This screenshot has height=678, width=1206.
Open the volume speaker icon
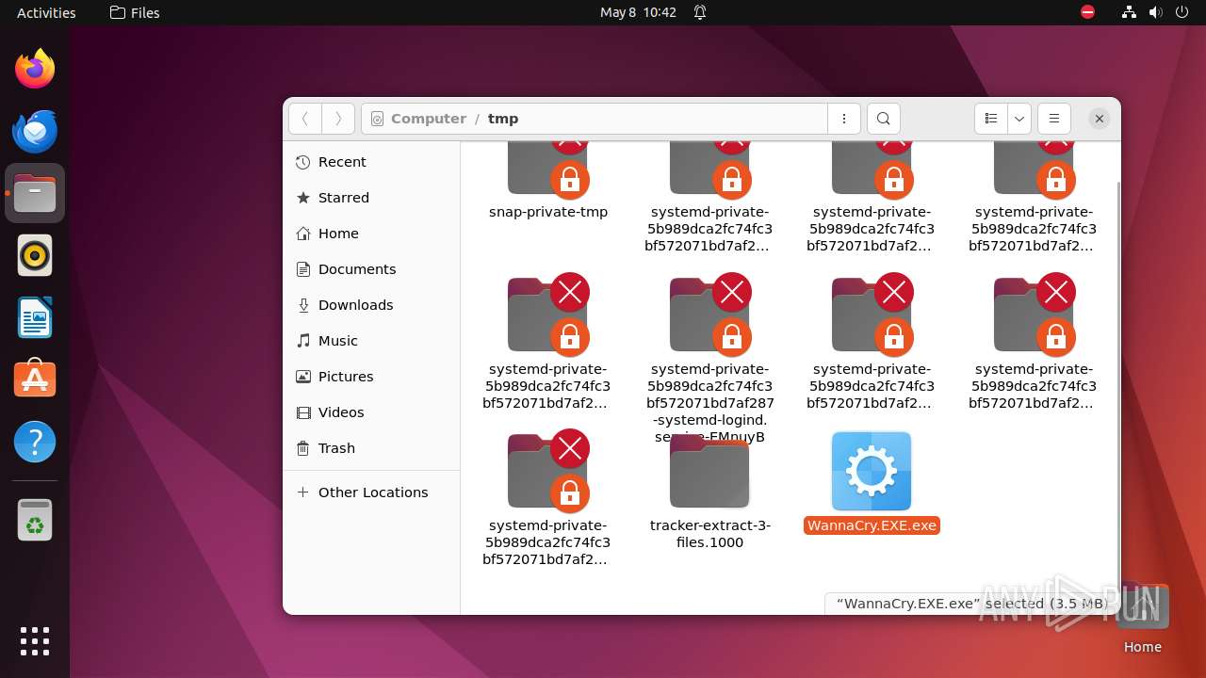point(1155,12)
